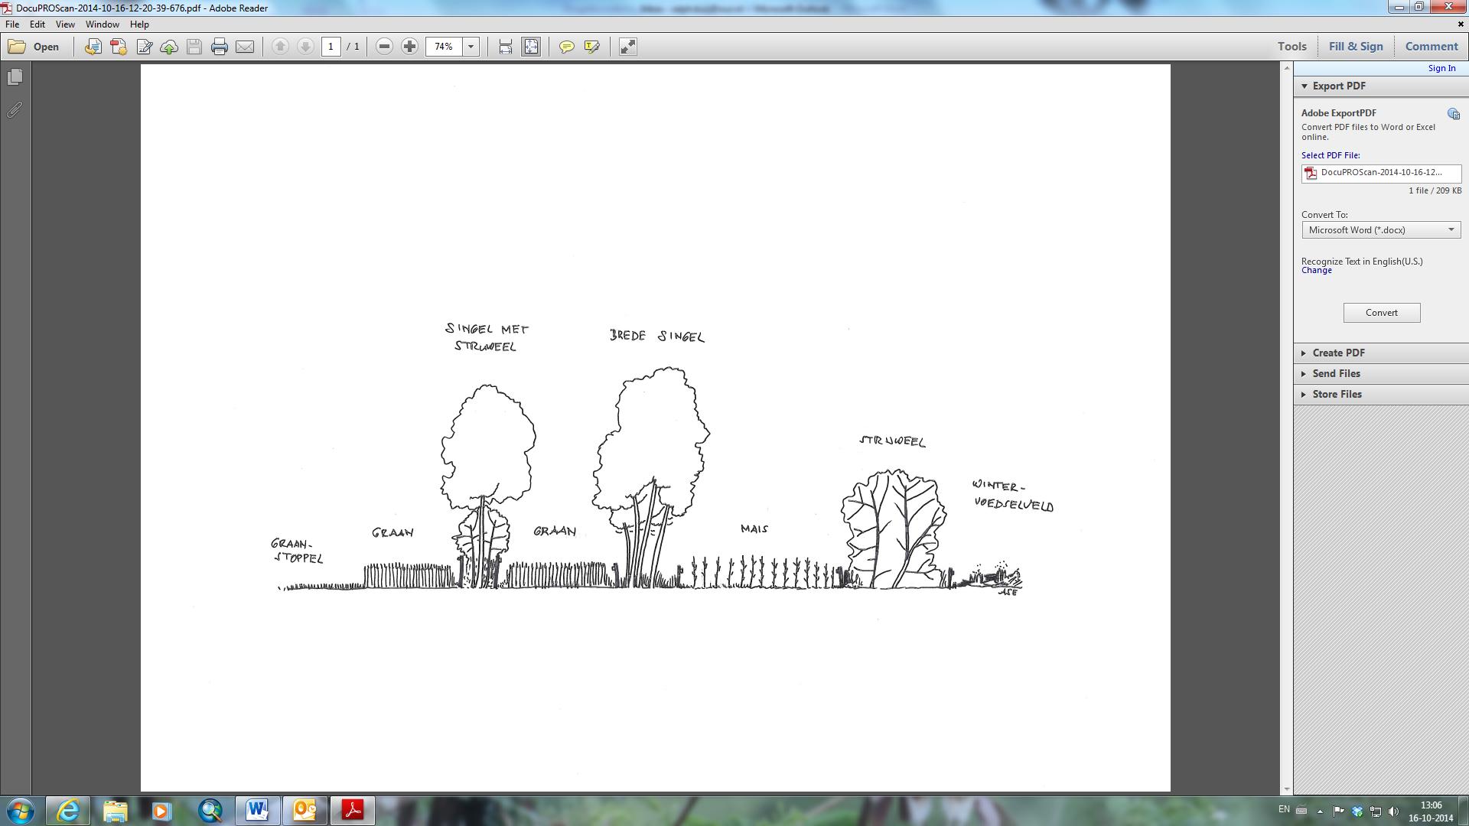Click the print file icon
The image size is (1469, 826).
(x=220, y=47)
